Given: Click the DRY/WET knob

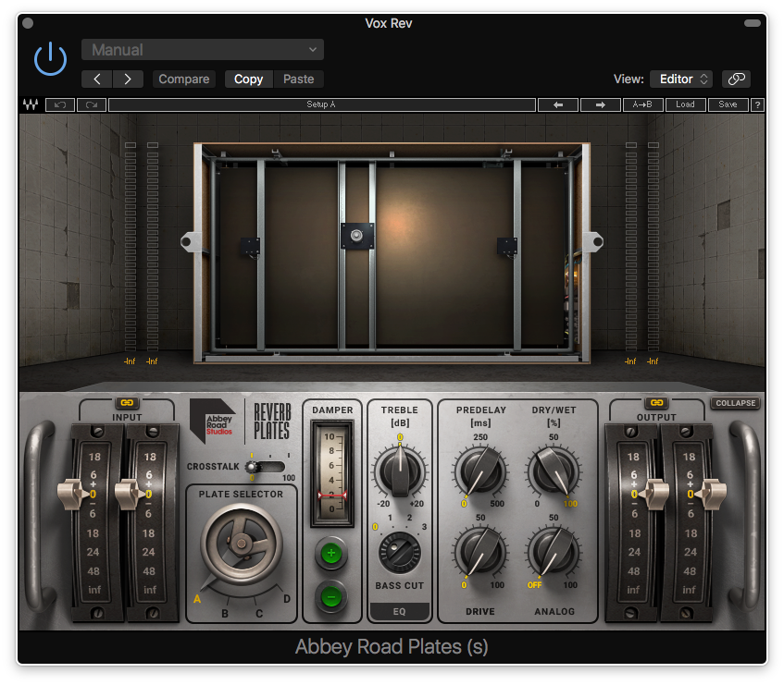Looking at the screenshot, I should pyautogui.click(x=554, y=471).
